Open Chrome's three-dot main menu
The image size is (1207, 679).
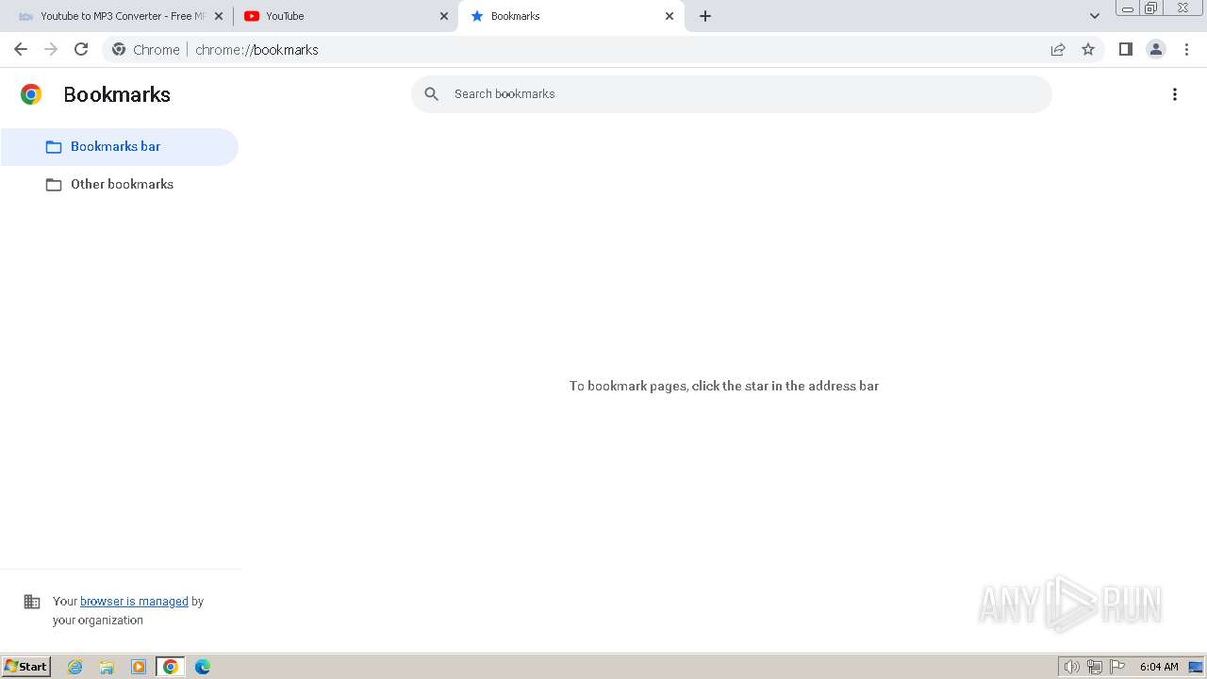point(1187,49)
